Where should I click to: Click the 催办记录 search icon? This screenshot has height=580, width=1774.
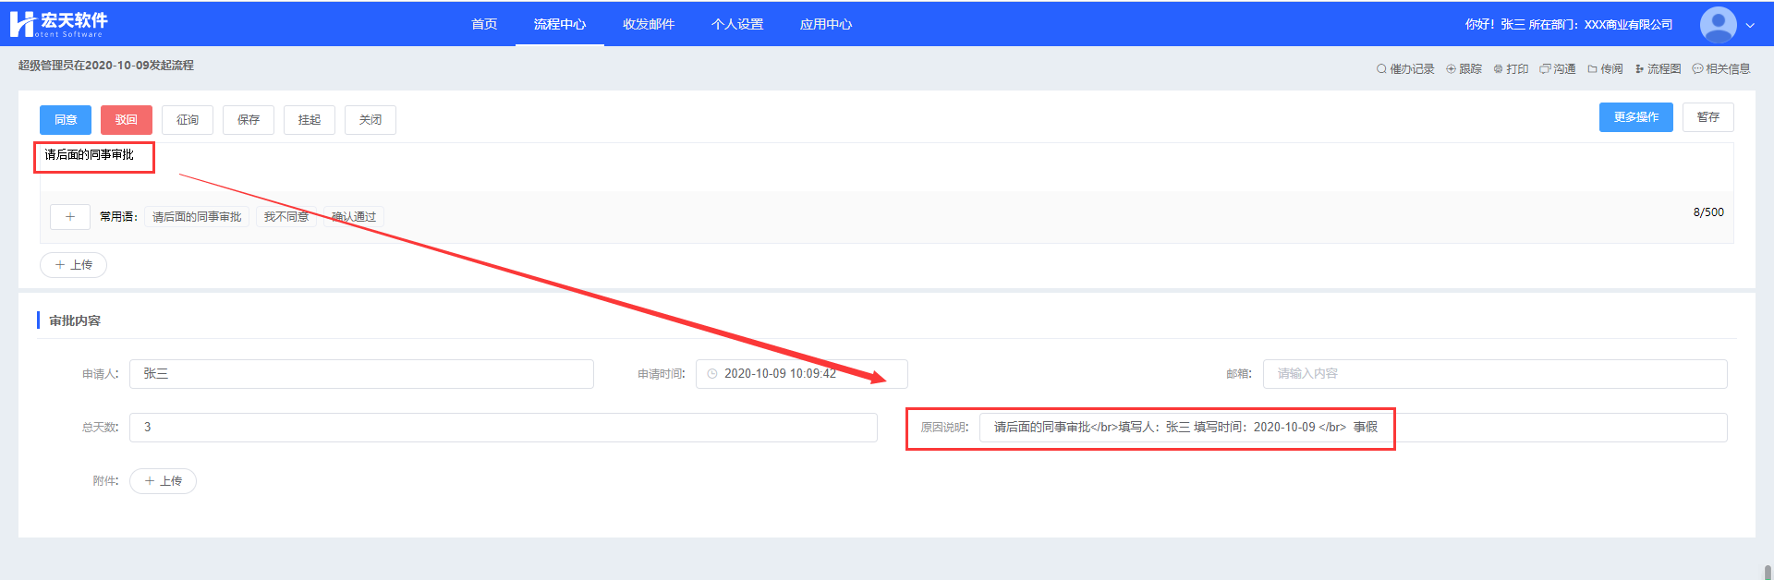(x=1381, y=69)
